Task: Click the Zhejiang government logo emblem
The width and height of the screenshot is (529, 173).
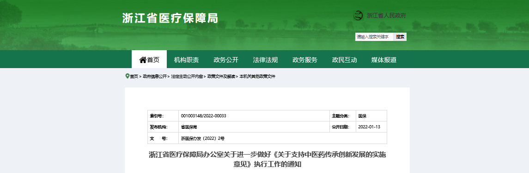Action: 358,16
